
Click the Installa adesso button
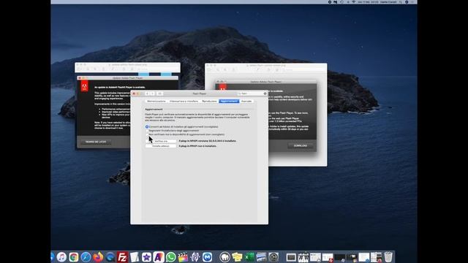(x=161, y=146)
